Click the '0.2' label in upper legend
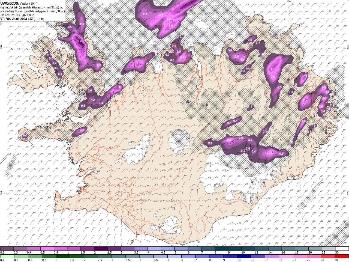 (x=2, y=252)
